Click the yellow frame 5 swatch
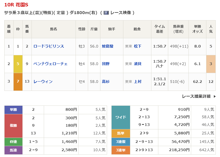220x157 pixels. coord(18,64)
